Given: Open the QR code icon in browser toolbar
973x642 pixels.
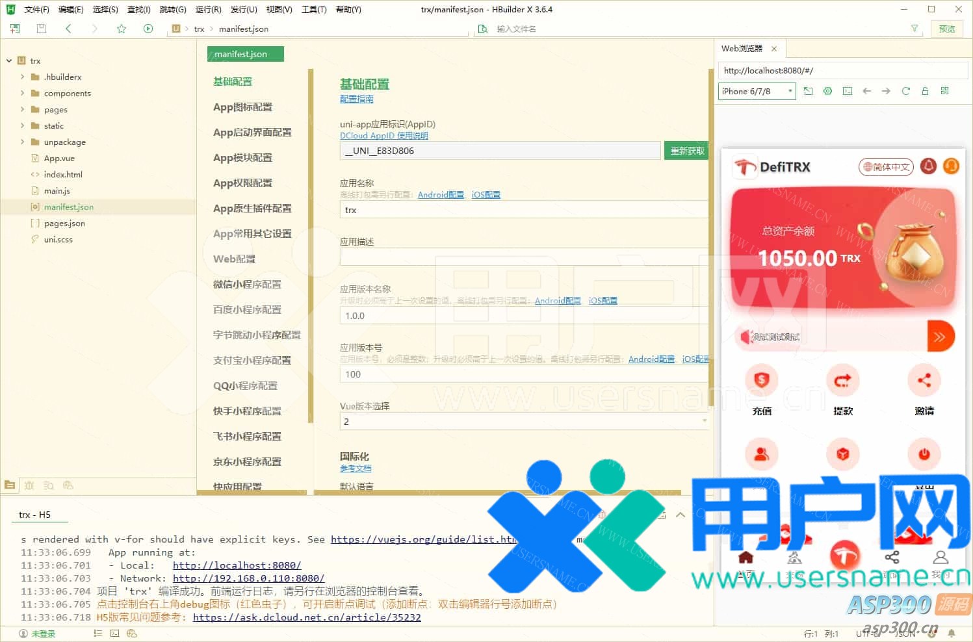Looking at the screenshot, I should (944, 91).
